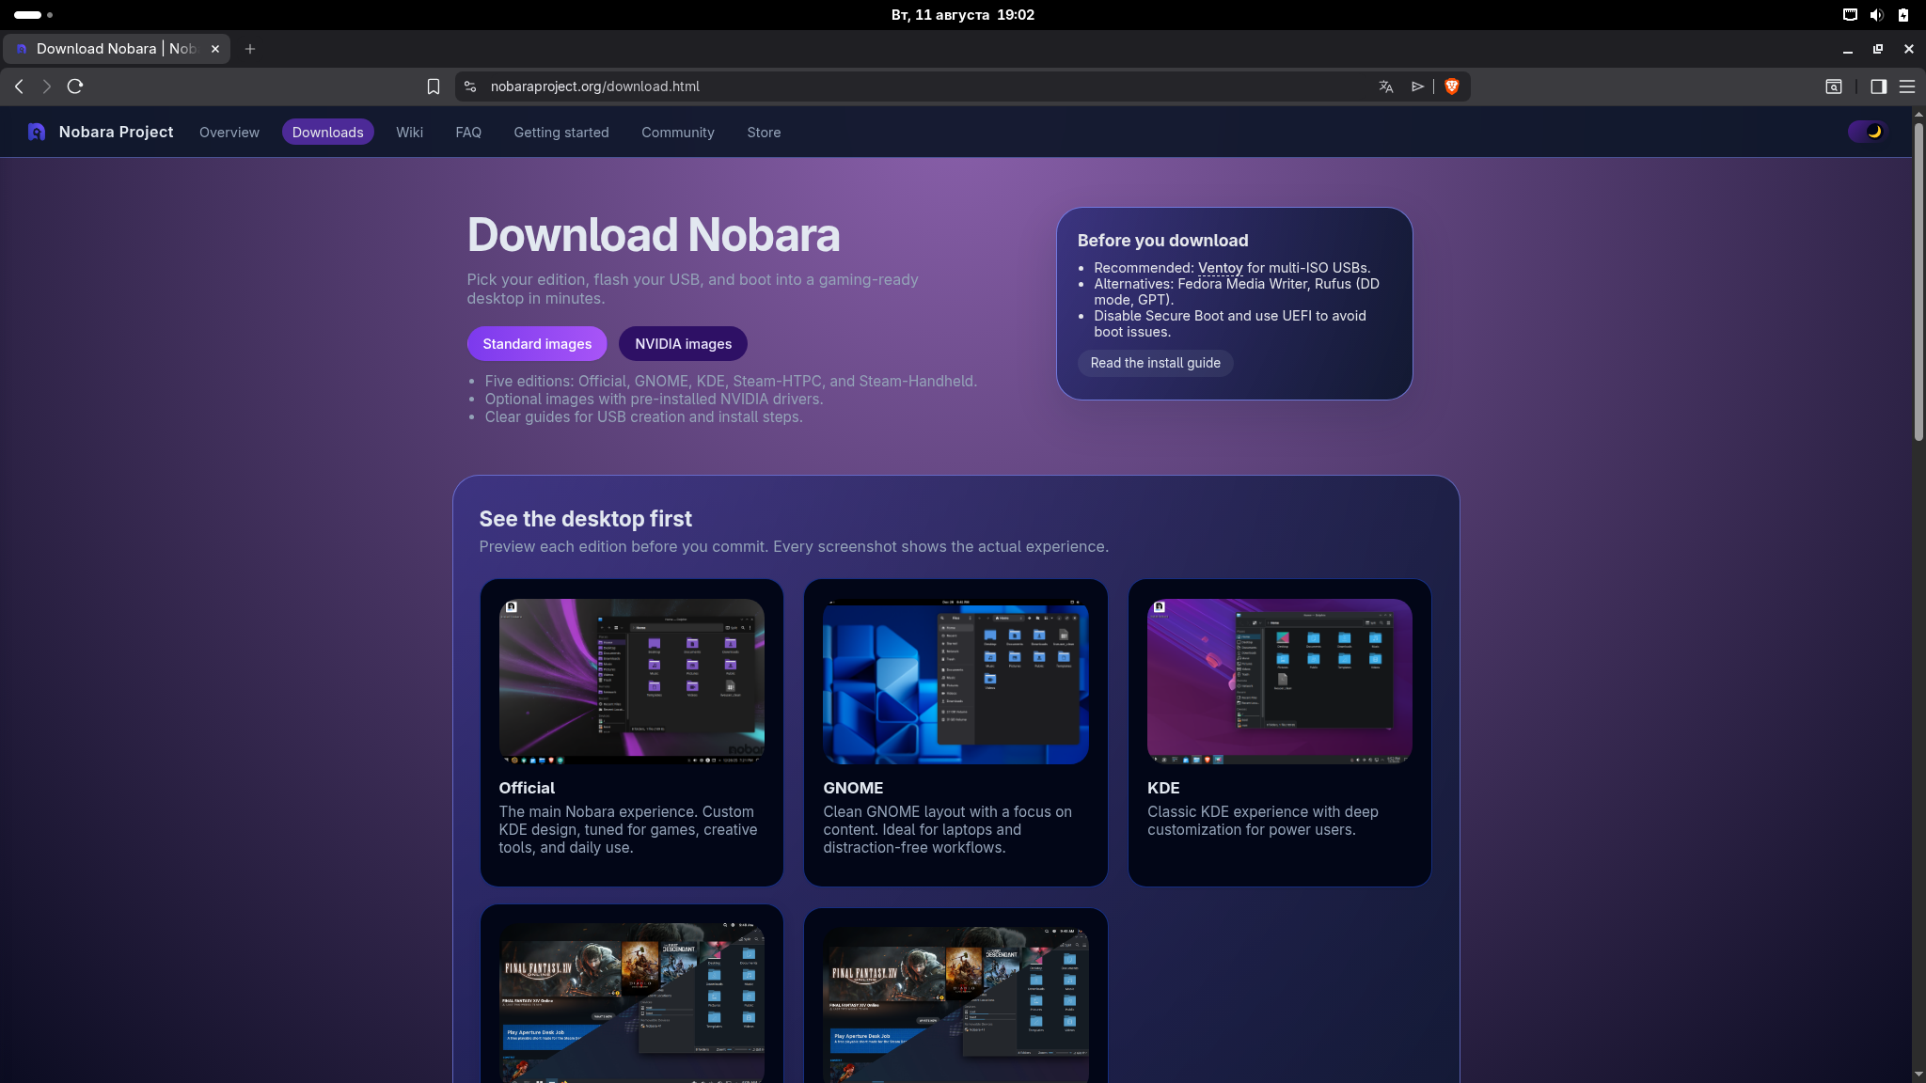
Task: Click the "Download Nobara" heading
Action: (654, 235)
